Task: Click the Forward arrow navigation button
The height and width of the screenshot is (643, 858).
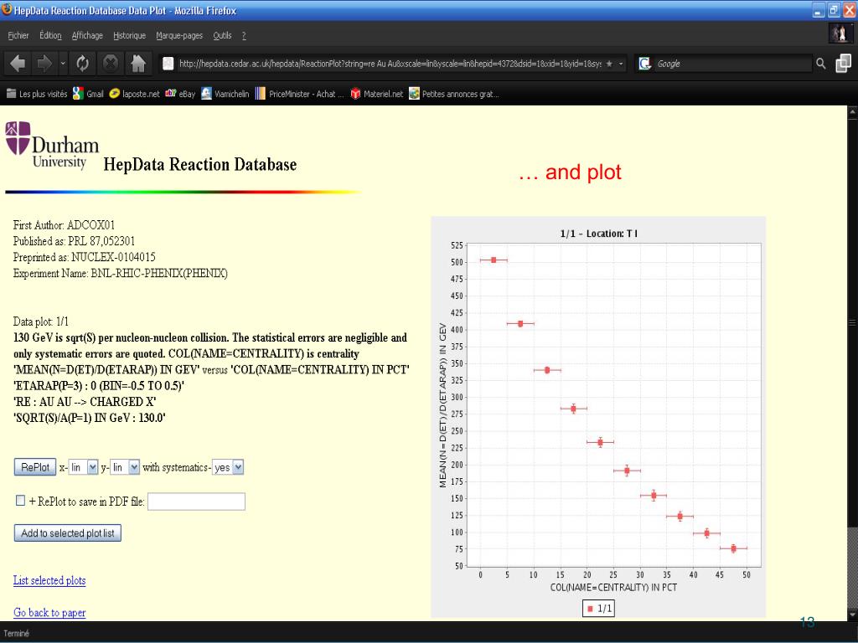Action: pyautogui.click(x=44, y=64)
